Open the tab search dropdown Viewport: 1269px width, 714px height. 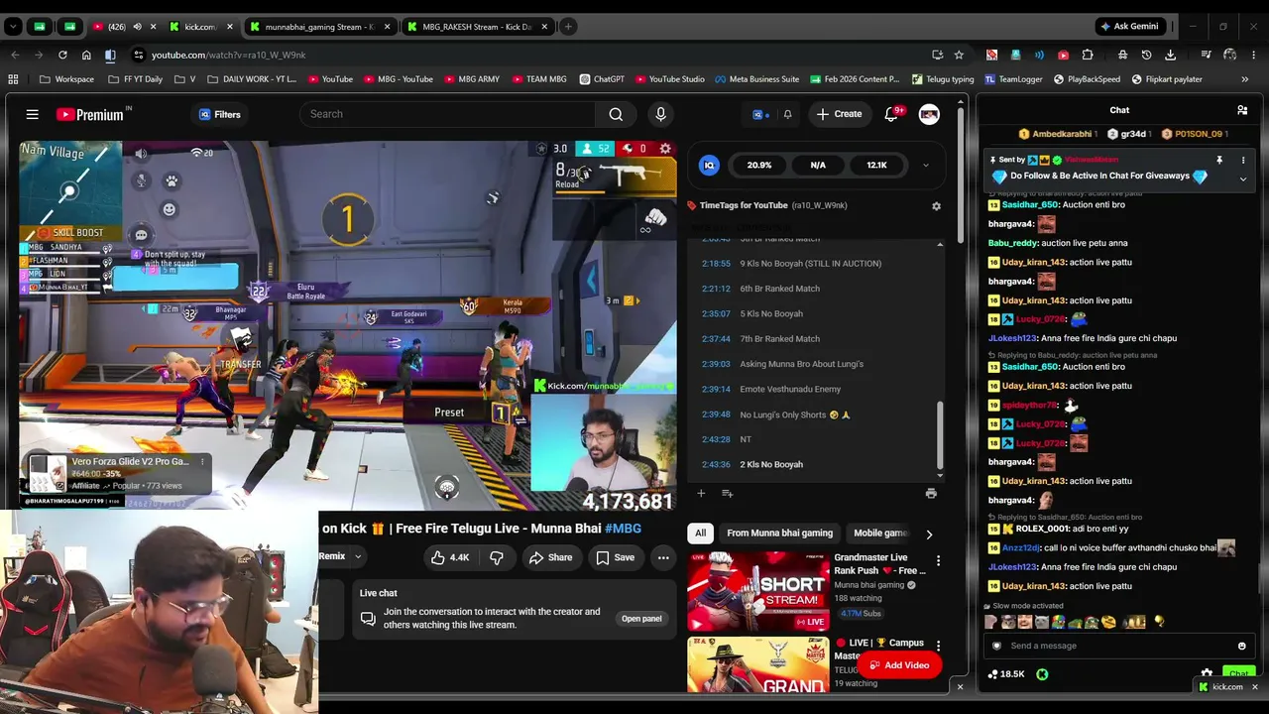click(15, 27)
